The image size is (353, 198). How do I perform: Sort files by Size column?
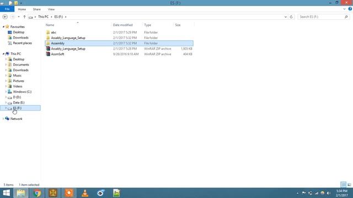(x=178, y=25)
